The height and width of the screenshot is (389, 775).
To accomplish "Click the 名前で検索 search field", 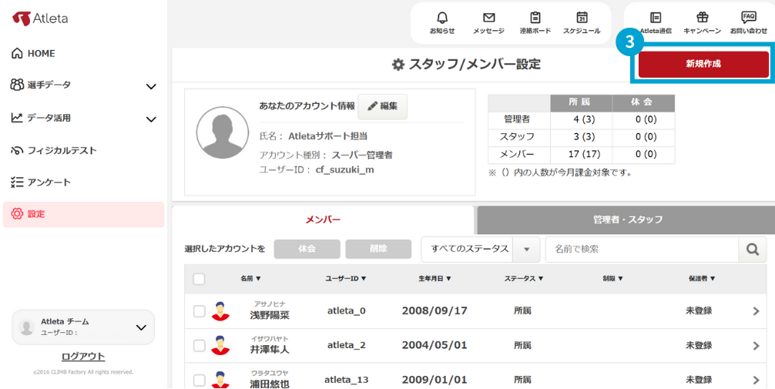I will pos(641,249).
